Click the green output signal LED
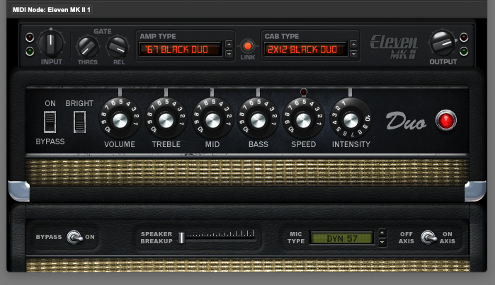This screenshot has height=285, width=495. [x=463, y=52]
